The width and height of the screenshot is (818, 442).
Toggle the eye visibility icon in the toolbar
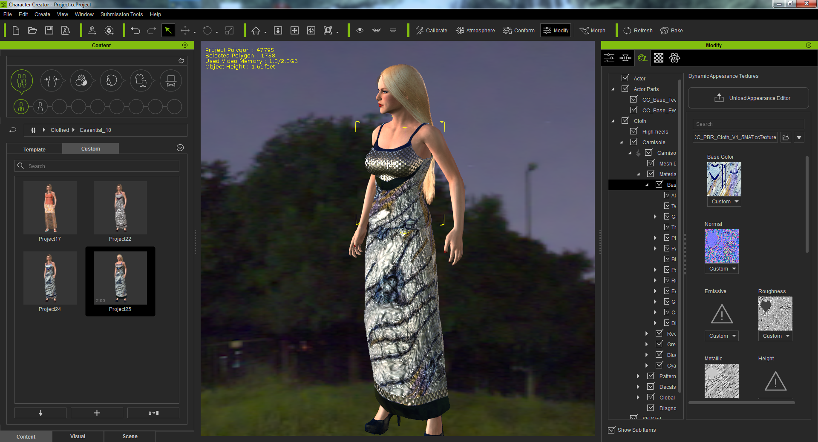click(x=360, y=31)
